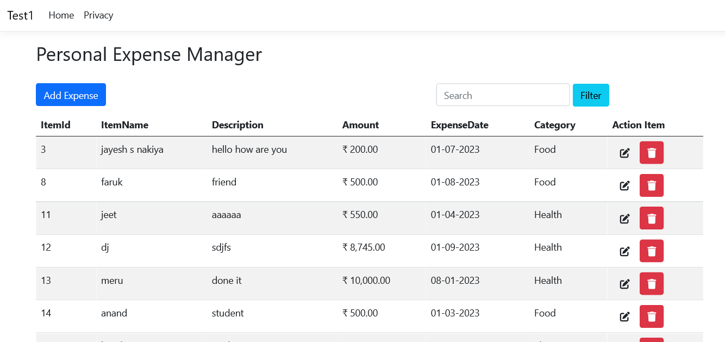Open the Home navigation item
Screen dimensions: 725x342
point(61,15)
